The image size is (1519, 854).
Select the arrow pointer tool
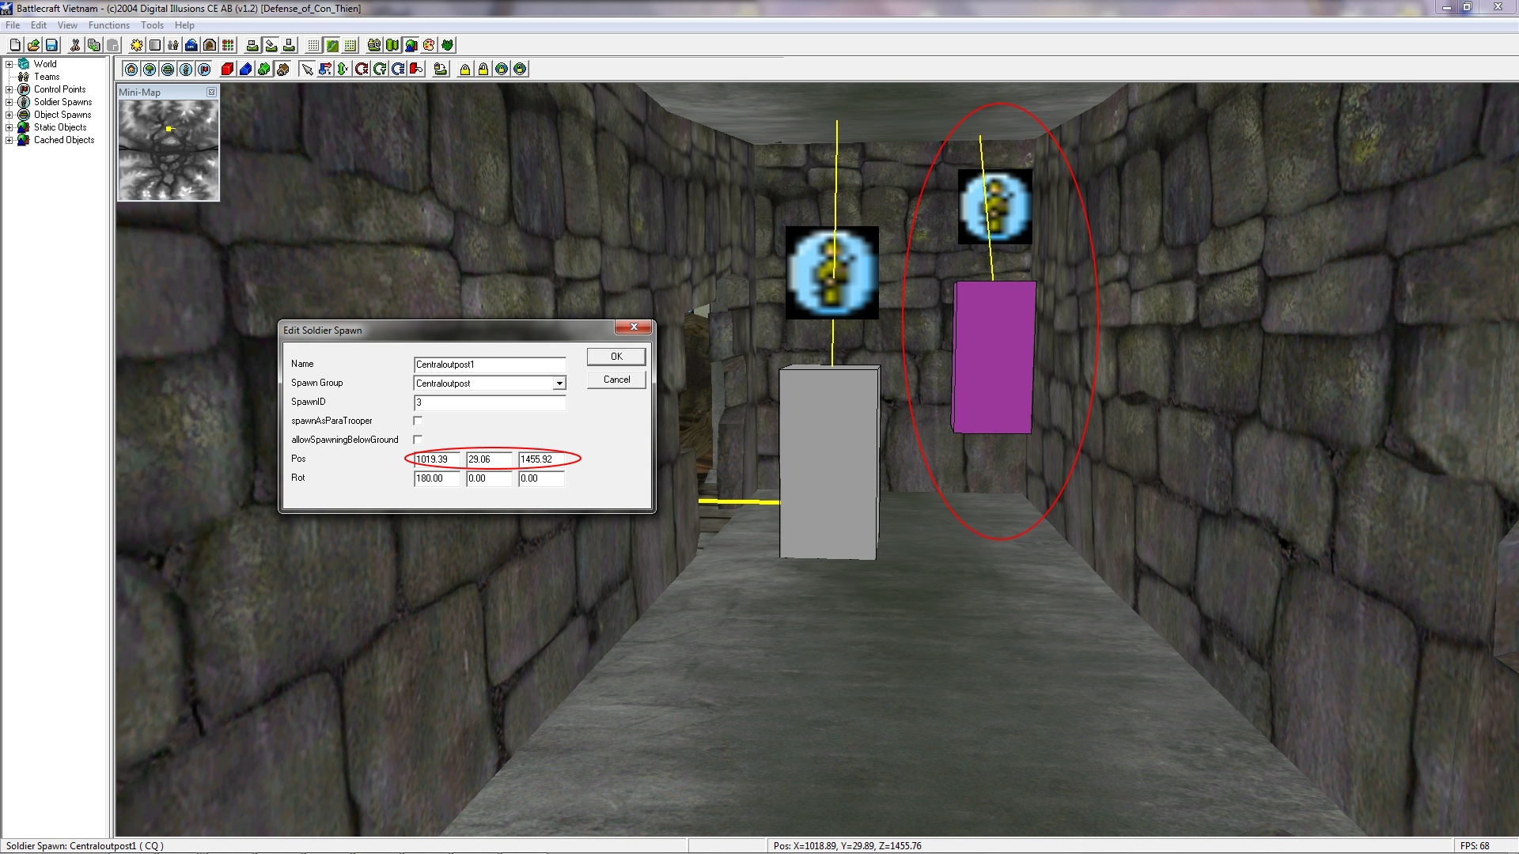(307, 70)
